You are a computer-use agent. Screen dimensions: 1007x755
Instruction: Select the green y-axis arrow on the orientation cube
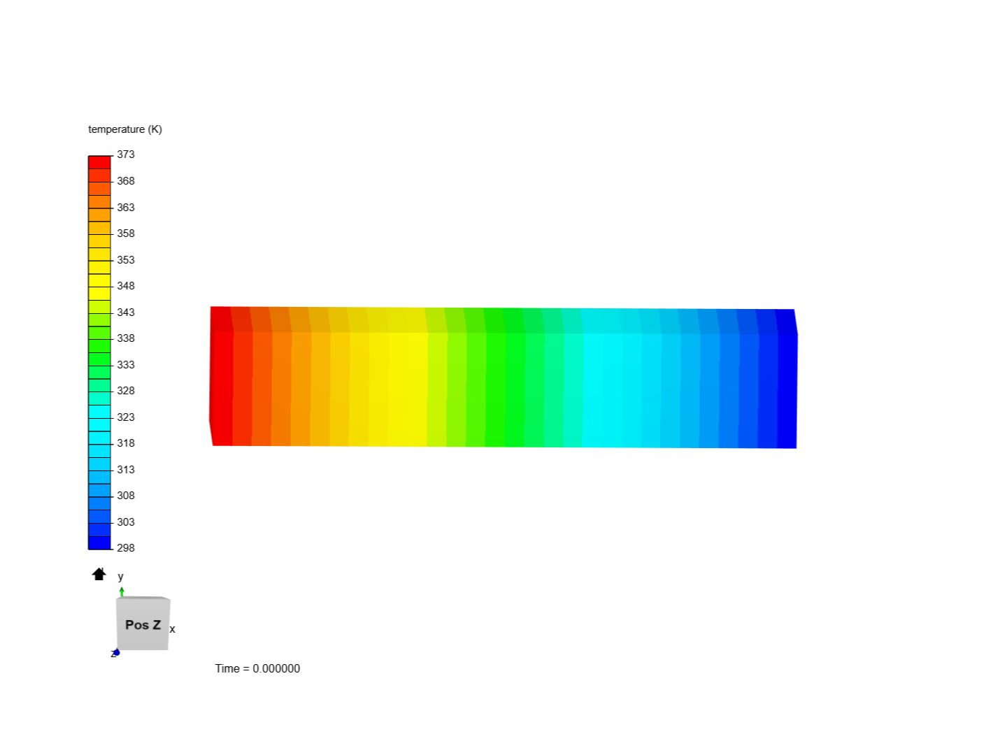[122, 591]
